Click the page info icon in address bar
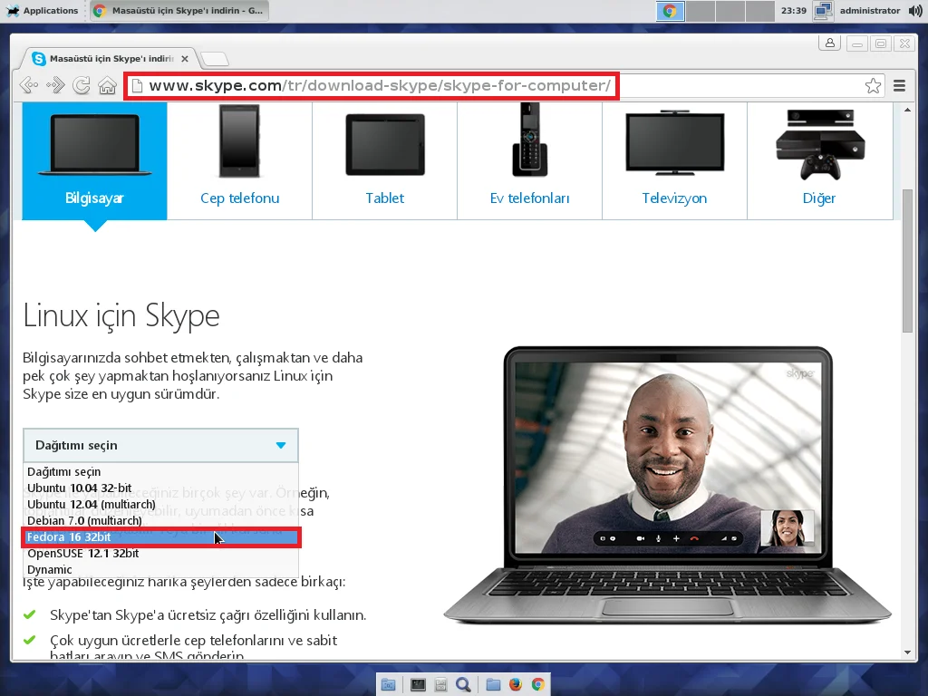This screenshot has height=696, width=928. point(137,86)
